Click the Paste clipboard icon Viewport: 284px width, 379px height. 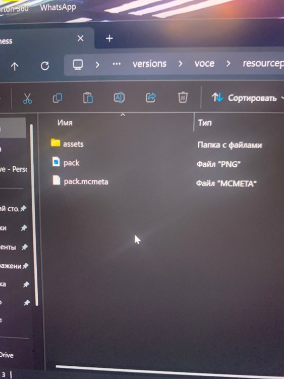(88, 98)
